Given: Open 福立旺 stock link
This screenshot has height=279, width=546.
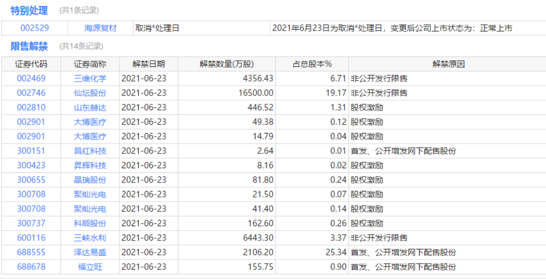Looking at the screenshot, I should coord(90,267).
